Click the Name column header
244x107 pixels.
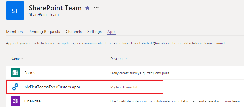point(15,59)
